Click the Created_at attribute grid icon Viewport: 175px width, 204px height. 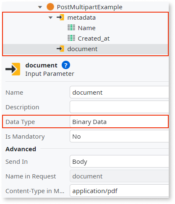tap(71, 38)
